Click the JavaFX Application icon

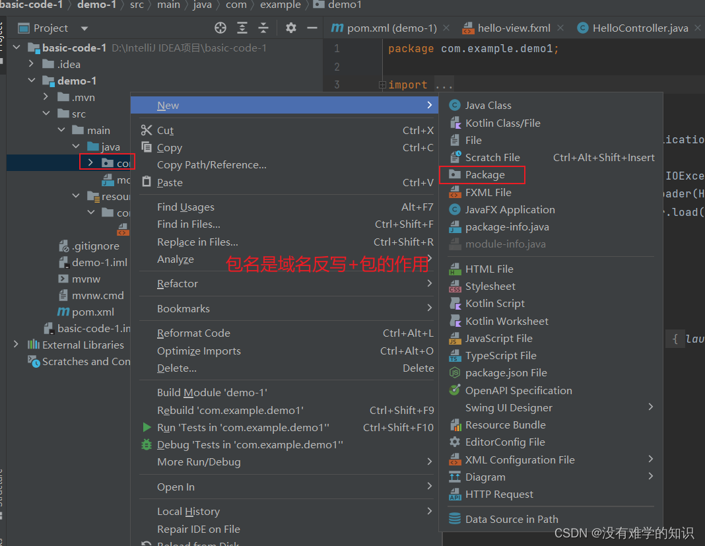click(x=455, y=209)
